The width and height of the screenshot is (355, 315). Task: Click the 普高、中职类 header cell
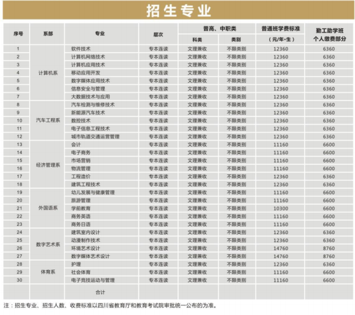[217, 29]
